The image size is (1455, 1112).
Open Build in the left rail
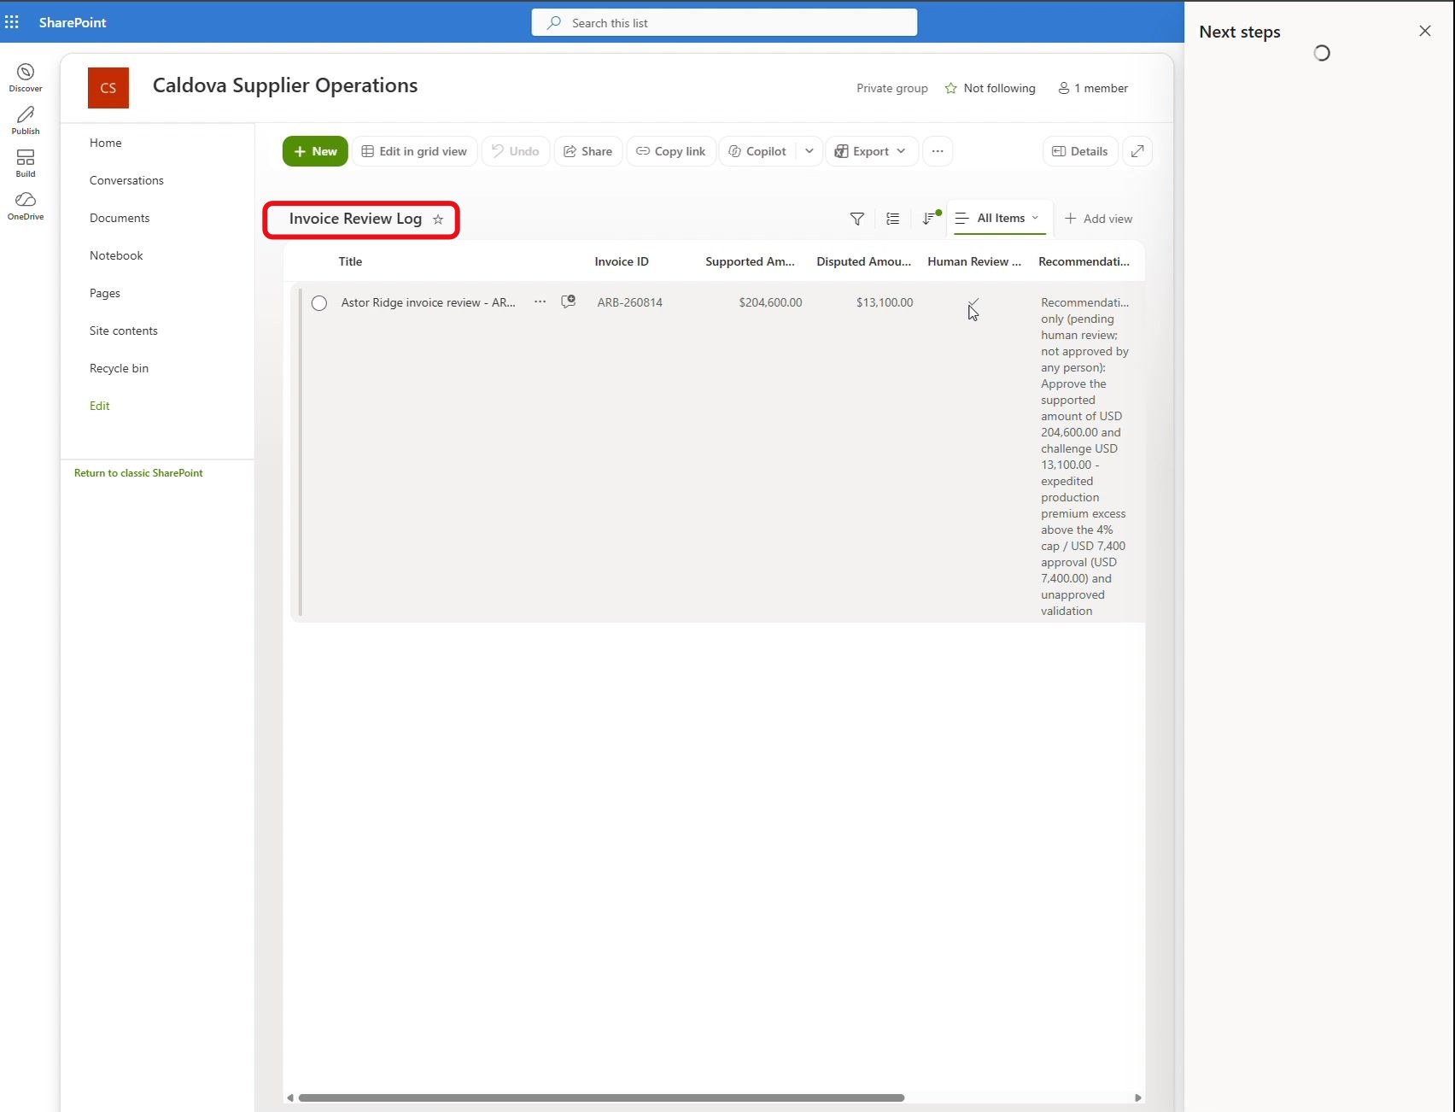26,163
